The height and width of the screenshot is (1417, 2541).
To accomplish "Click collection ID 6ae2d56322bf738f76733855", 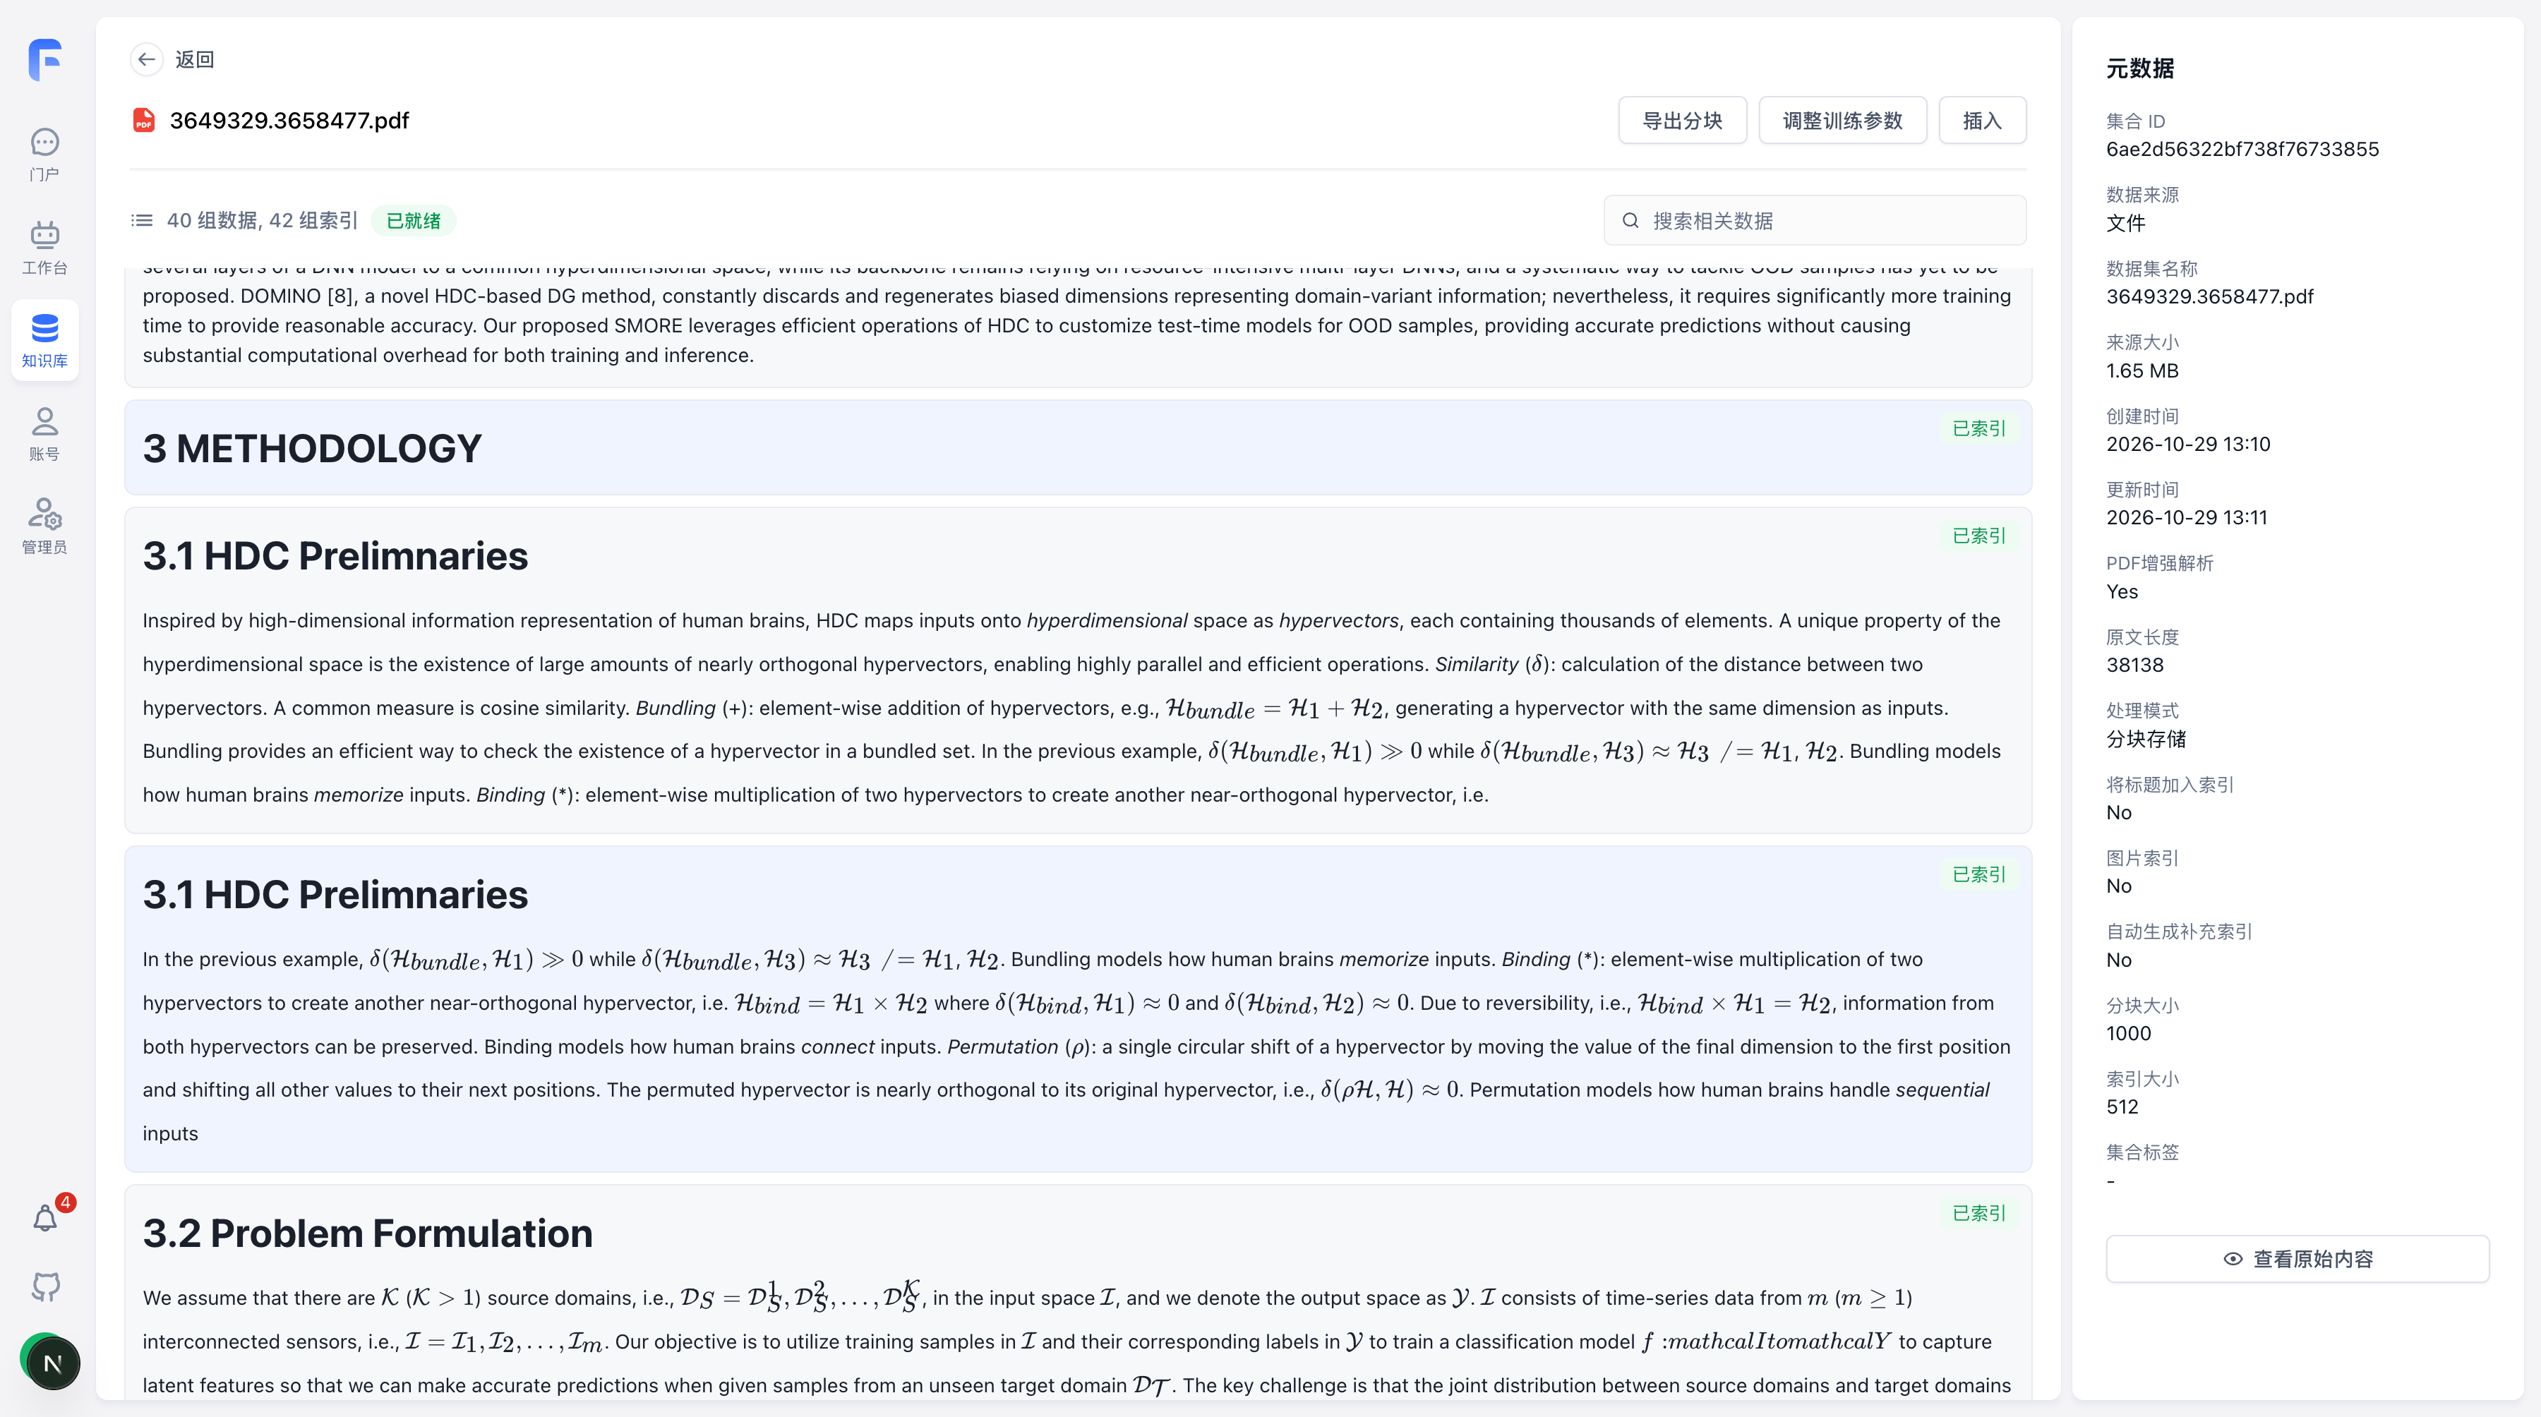I will tap(2242, 150).
